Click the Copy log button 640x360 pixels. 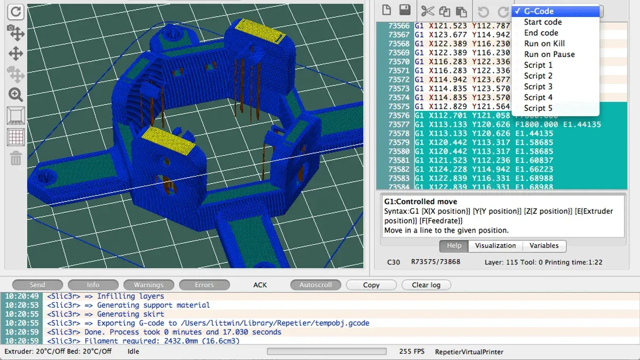tap(371, 285)
